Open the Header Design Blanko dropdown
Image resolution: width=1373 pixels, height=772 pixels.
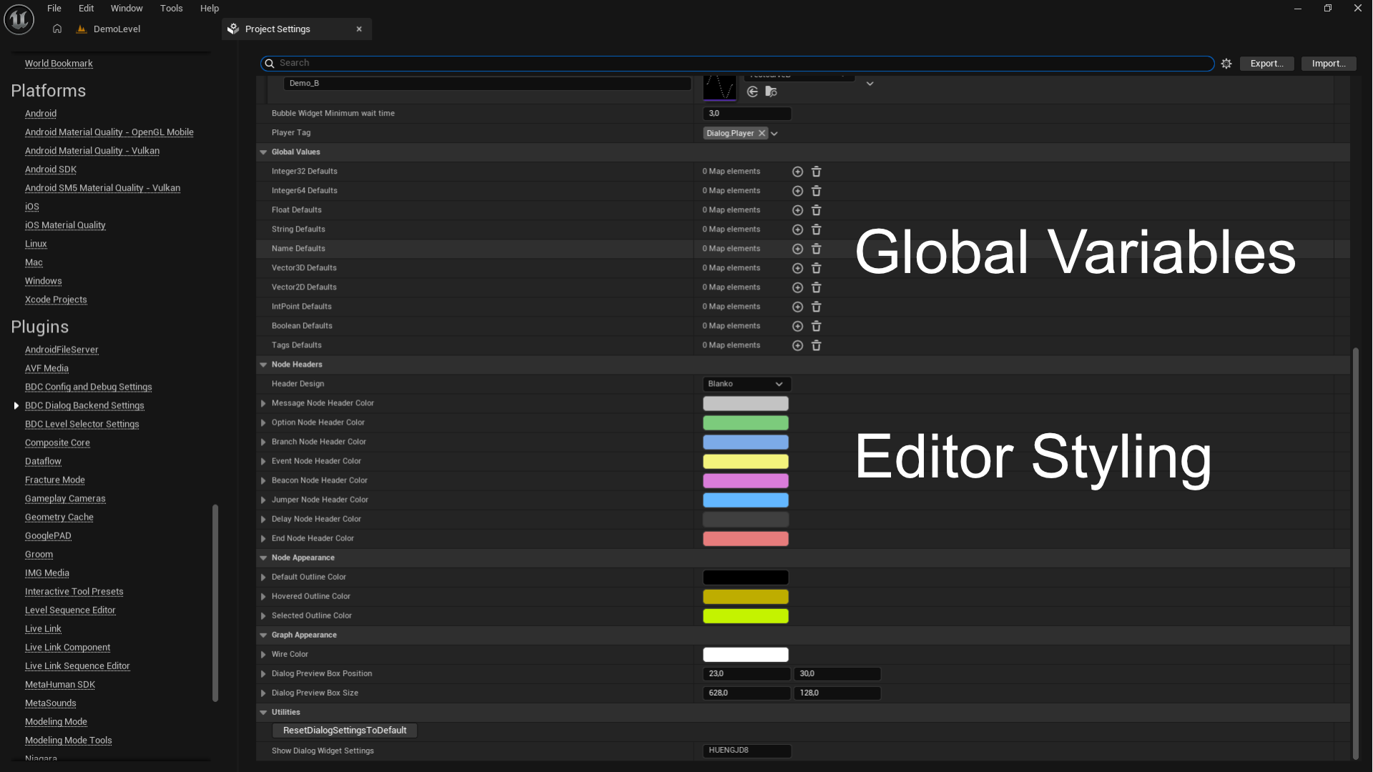click(x=746, y=384)
